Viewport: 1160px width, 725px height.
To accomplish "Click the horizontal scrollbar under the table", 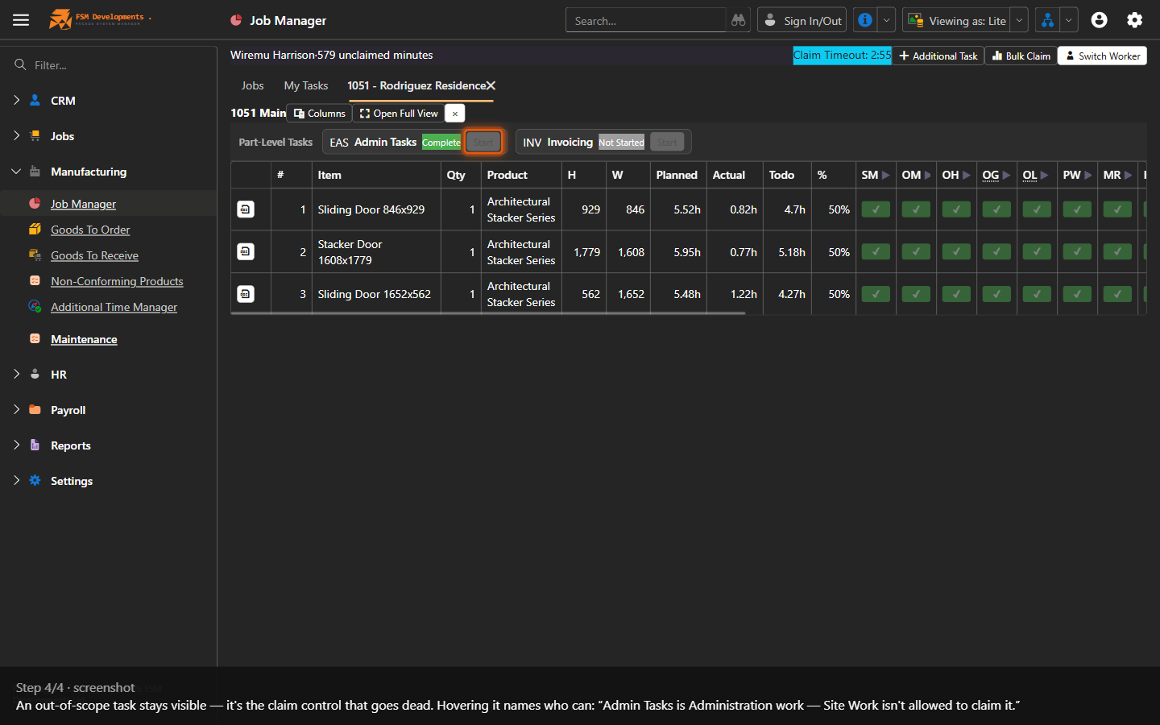I will pyautogui.click(x=488, y=313).
